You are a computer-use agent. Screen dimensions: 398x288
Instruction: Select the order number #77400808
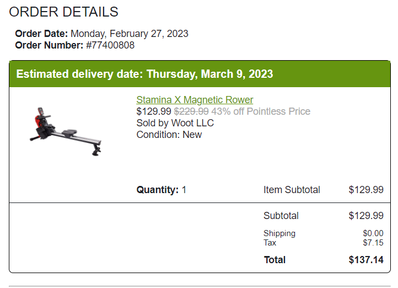pyautogui.click(x=110, y=45)
